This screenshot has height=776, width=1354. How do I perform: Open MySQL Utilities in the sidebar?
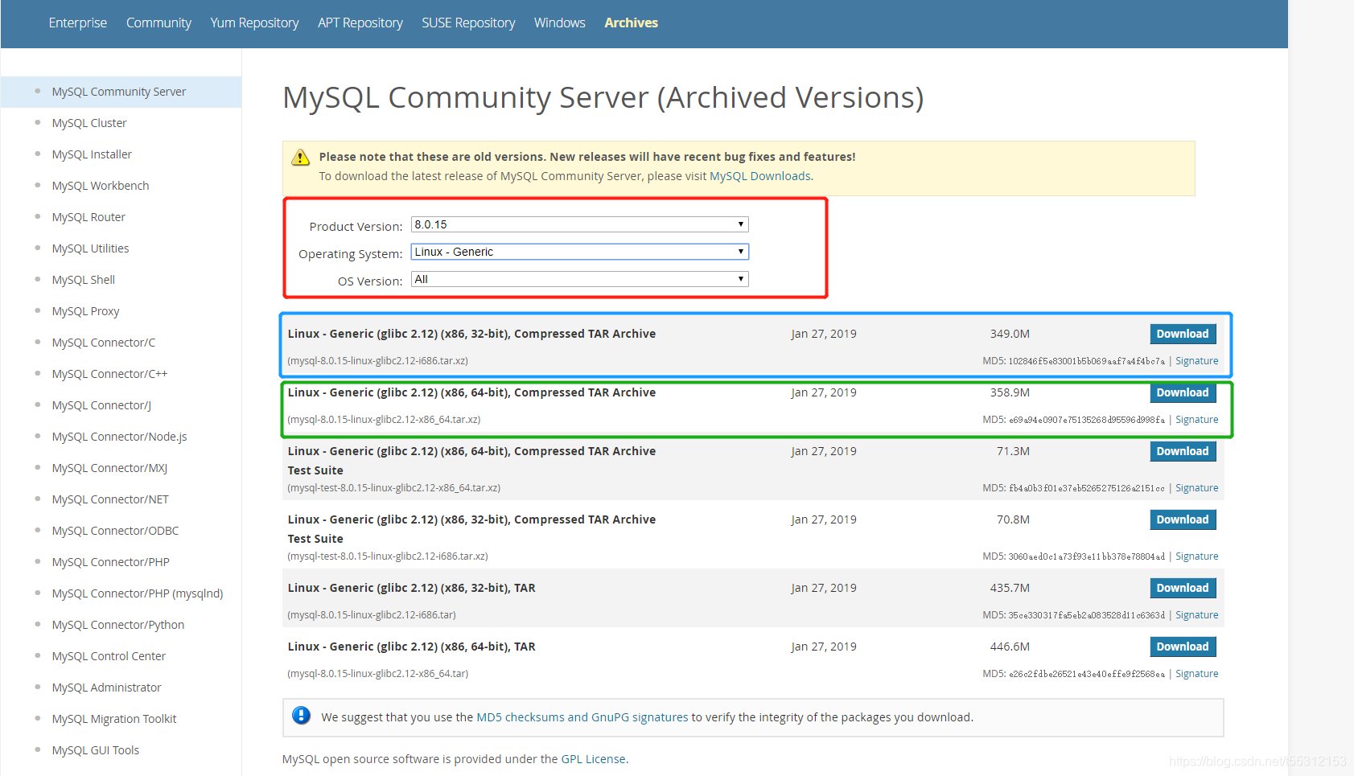click(x=90, y=248)
